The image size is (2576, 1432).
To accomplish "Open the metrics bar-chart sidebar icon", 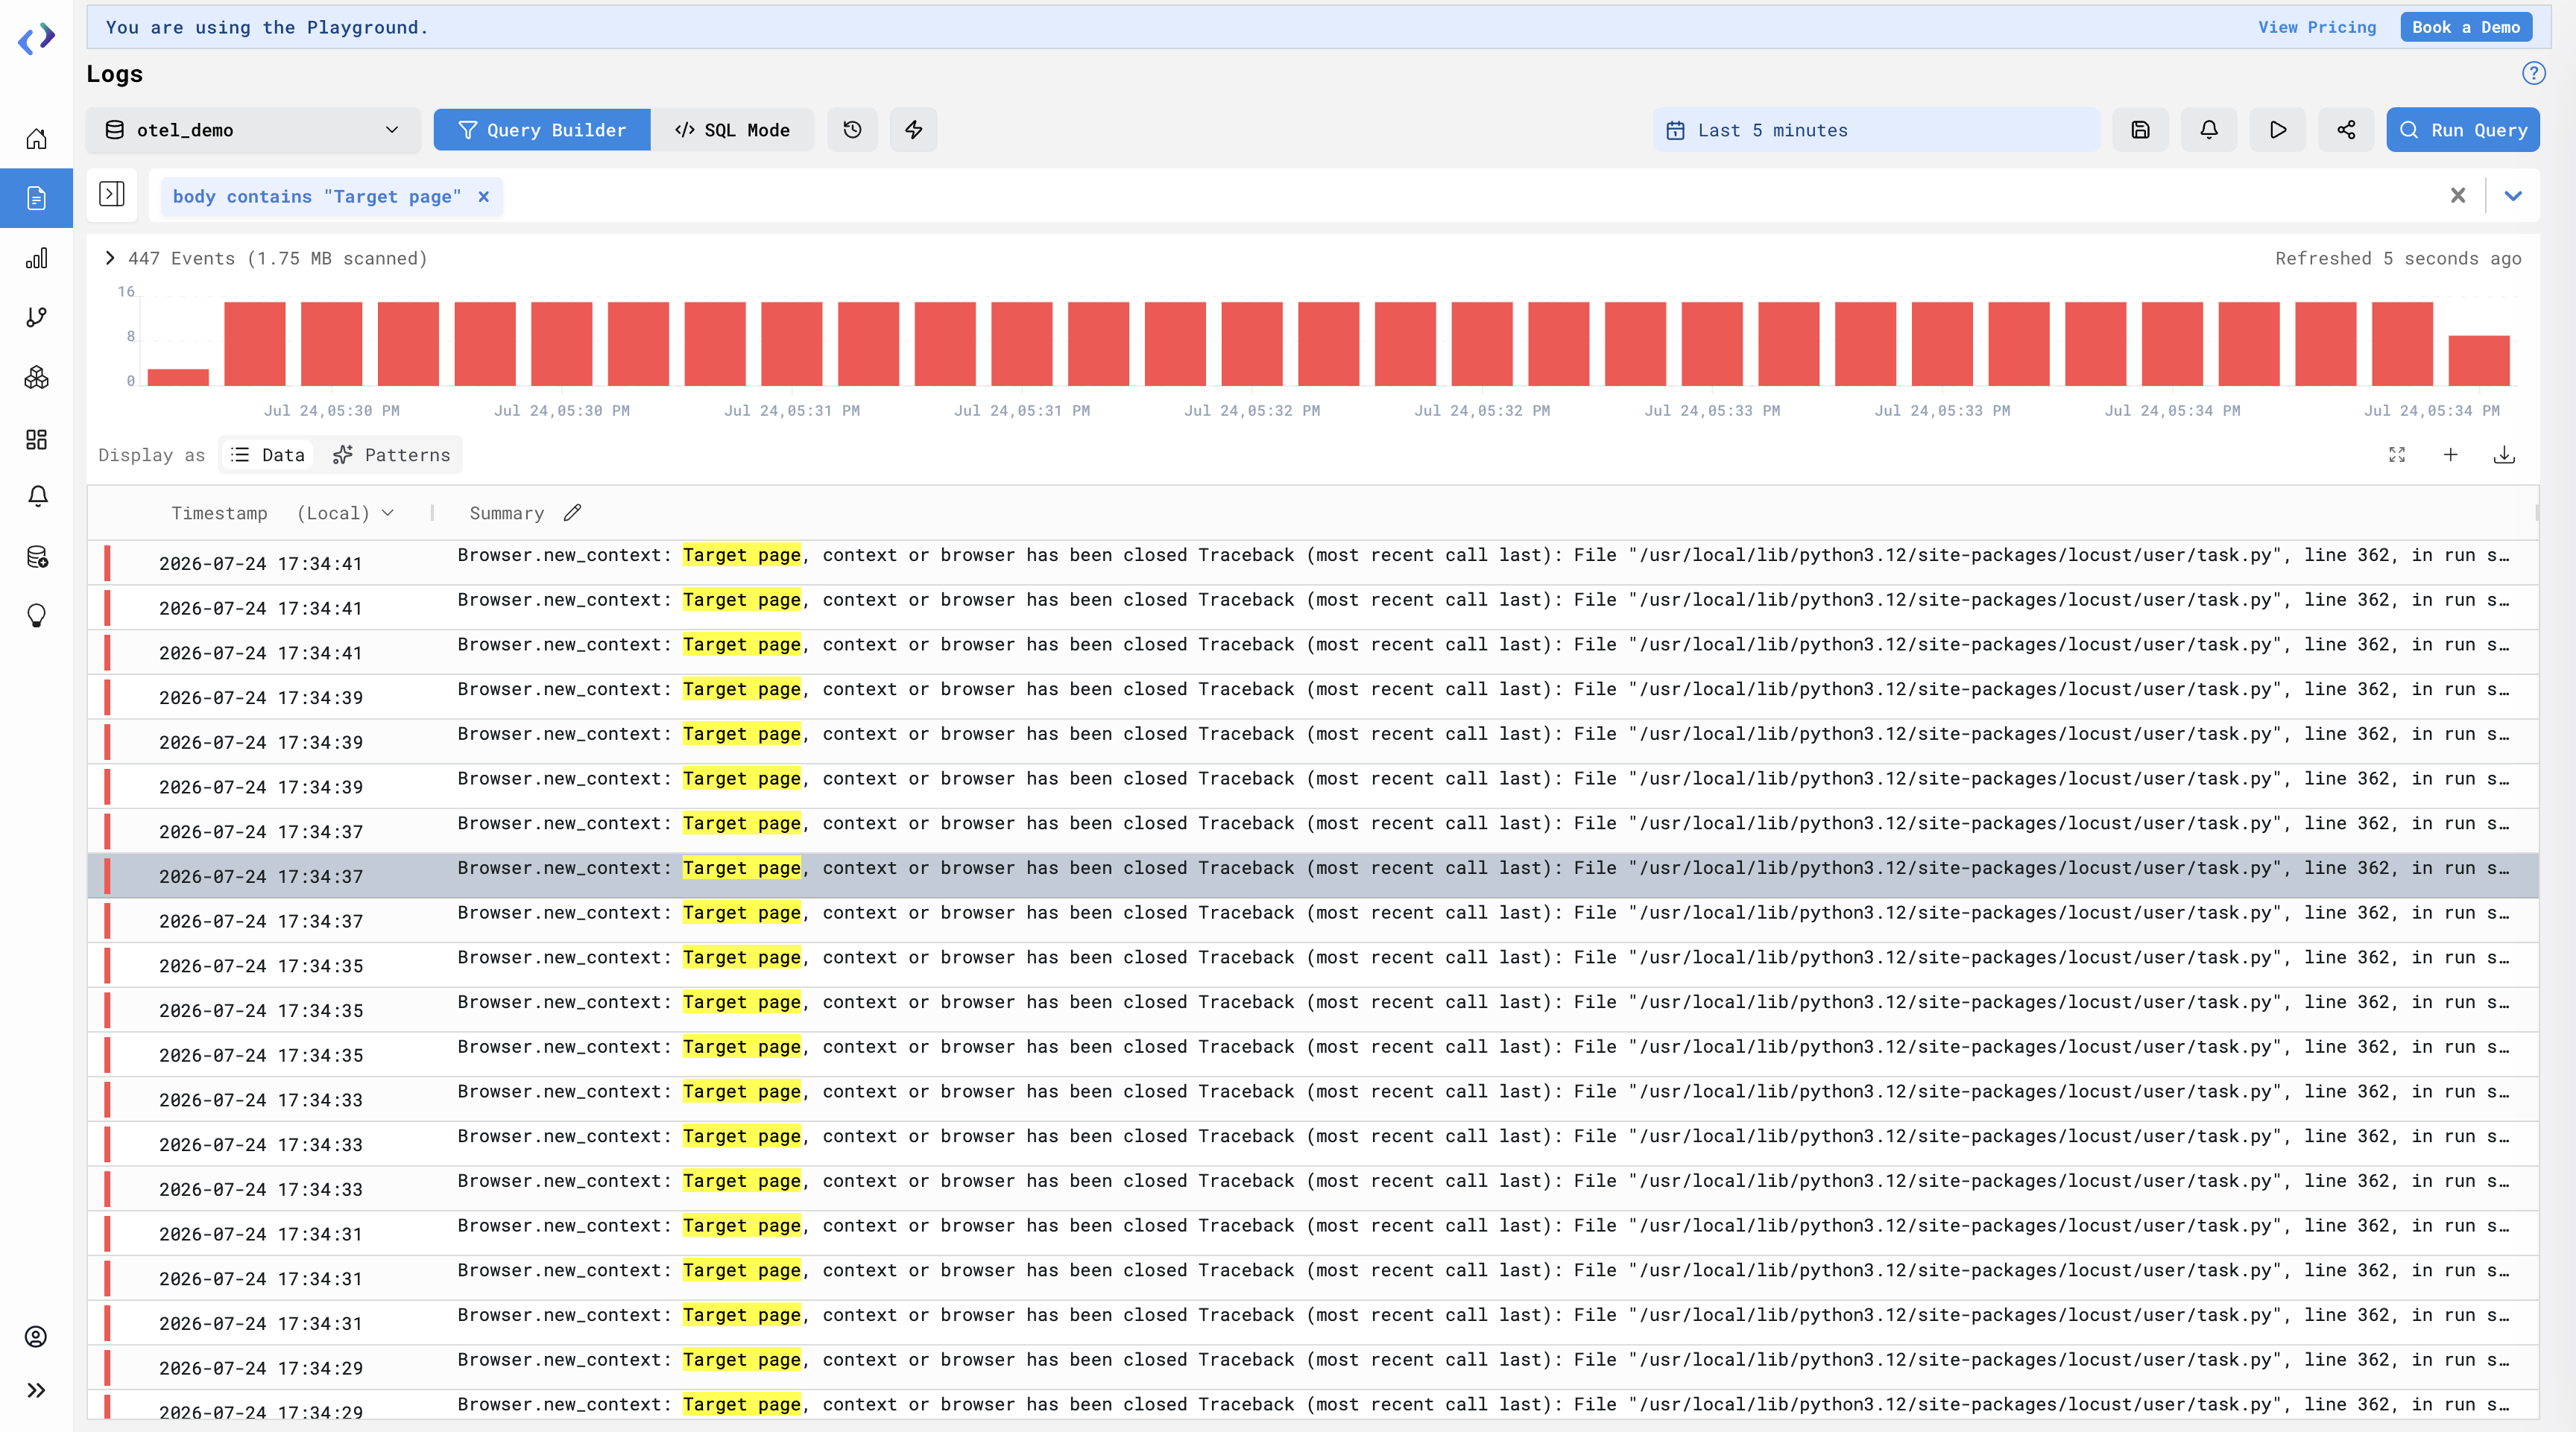I will [x=36, y=259].
